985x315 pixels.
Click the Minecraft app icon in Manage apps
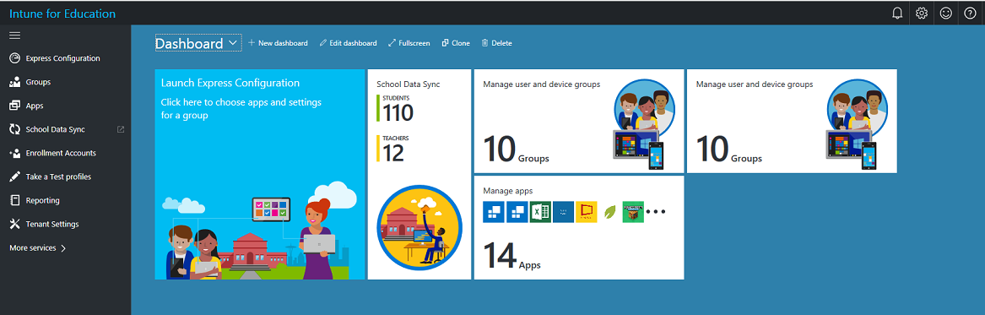coord(632,212)
